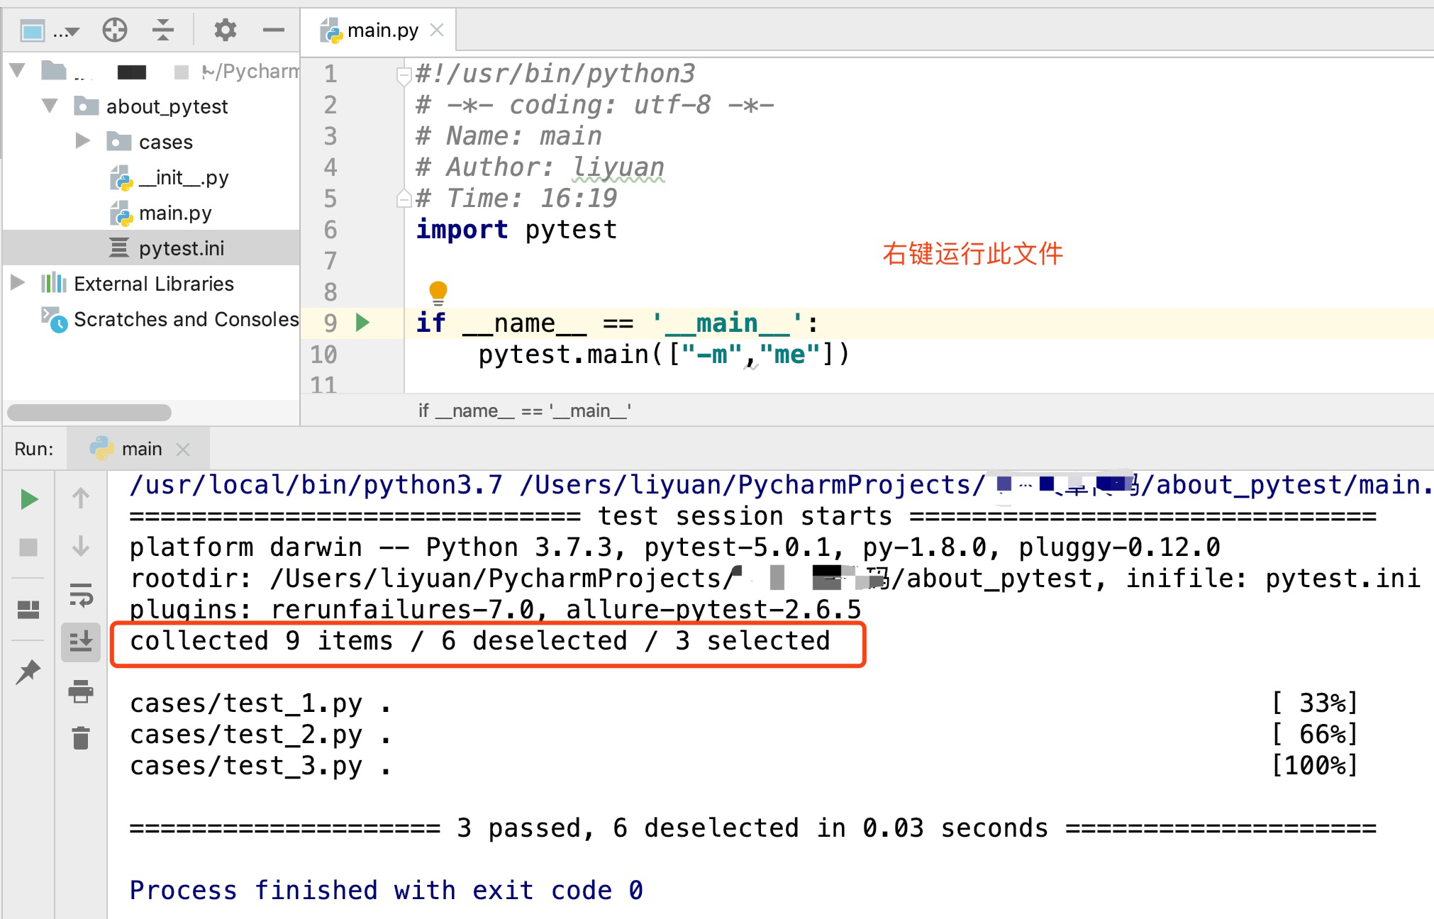Select the main run tab

pos(140,449)
